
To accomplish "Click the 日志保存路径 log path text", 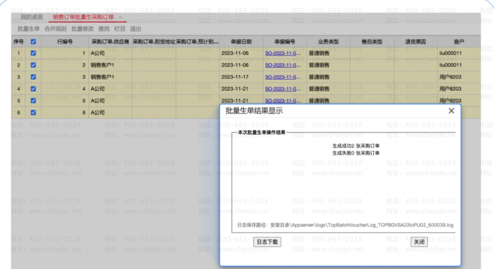I will tap(345, 225).
